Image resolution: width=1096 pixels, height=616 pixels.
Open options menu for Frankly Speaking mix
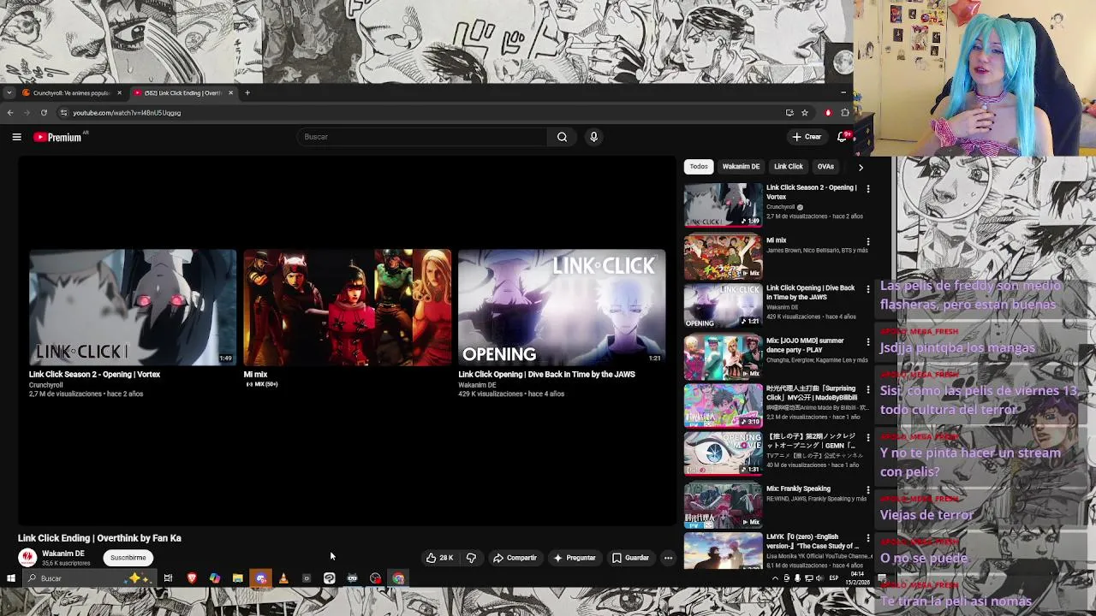(x=868, y=490)
